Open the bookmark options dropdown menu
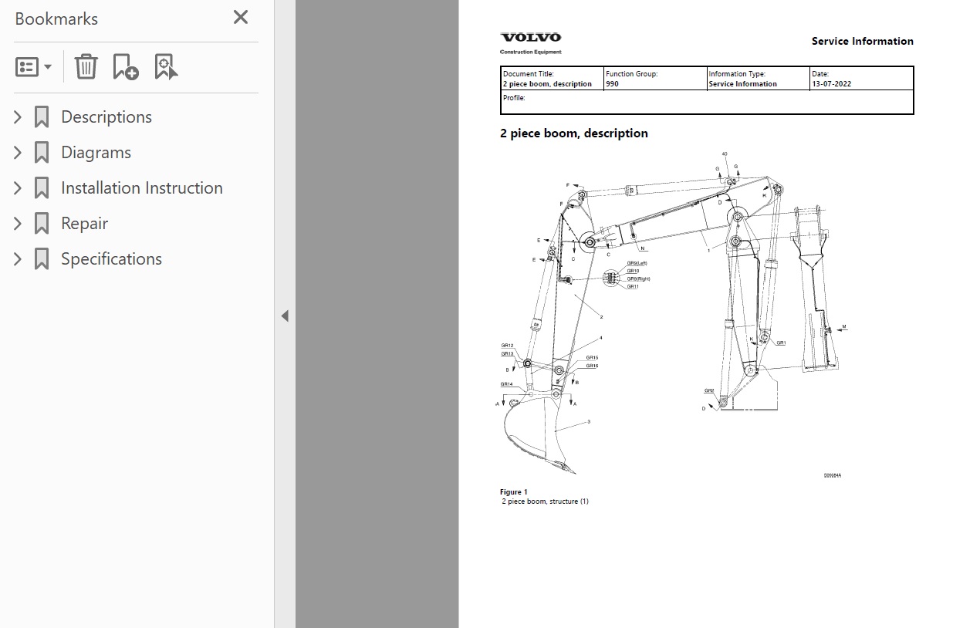Image resolution: width=953 pixels, height=628 pixels. 33,67
